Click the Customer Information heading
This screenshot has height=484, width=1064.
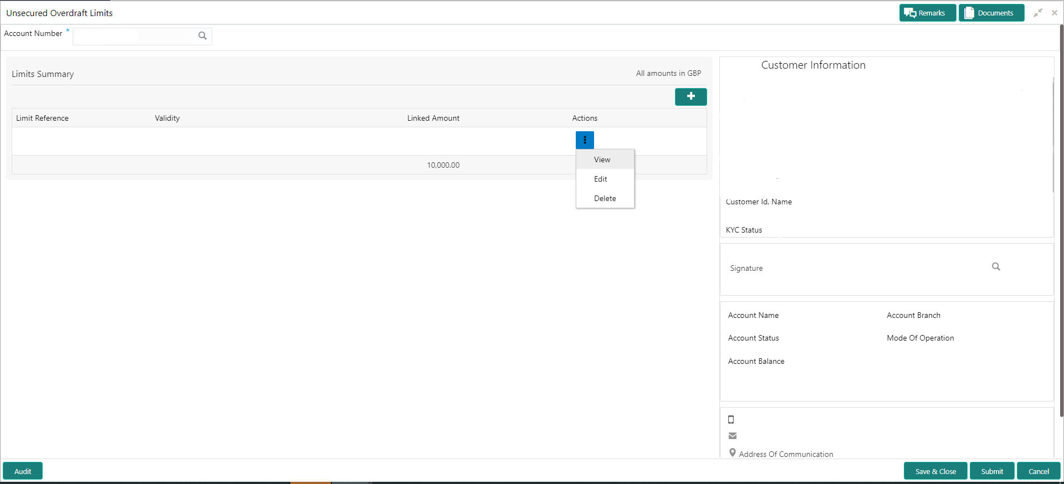pos(813,65)
